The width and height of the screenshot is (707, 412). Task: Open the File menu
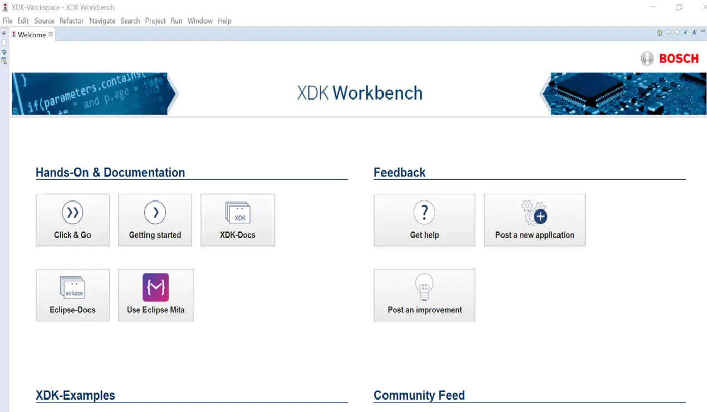[x=7, y=21]
